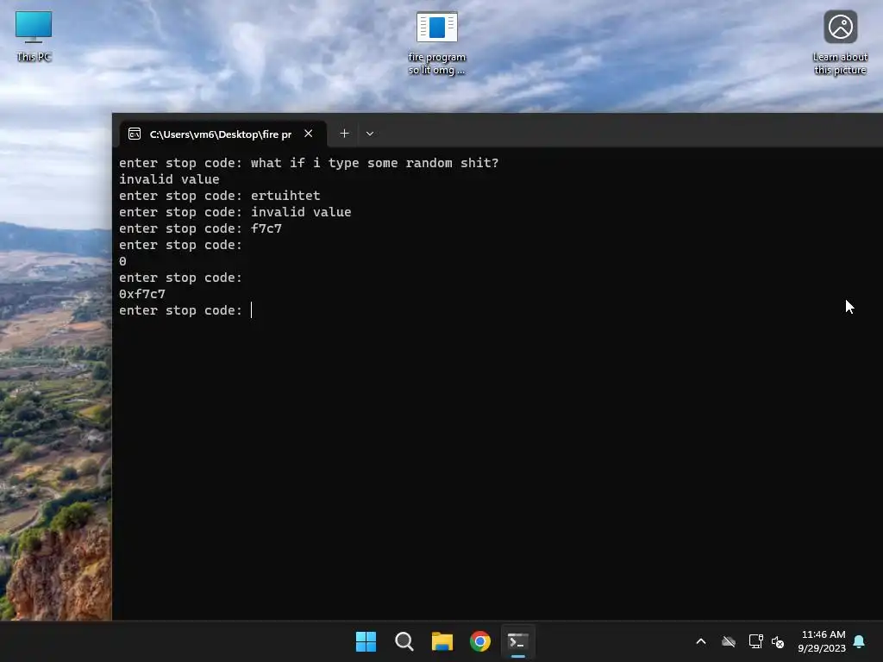
Task: Open a new terminal tab with plus
Action: click(x=345, y=134)
